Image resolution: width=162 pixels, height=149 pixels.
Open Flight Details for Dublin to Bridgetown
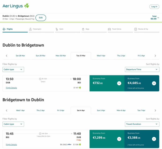click(x=11, y=88)
